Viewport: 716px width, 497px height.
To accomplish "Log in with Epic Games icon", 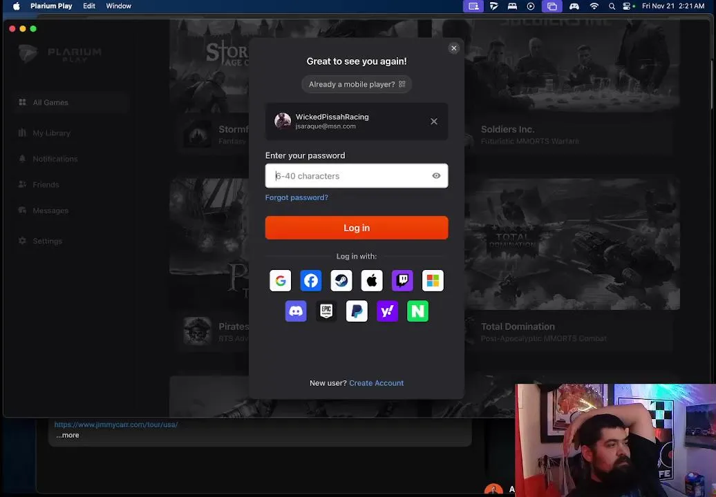I will [326, 311].
